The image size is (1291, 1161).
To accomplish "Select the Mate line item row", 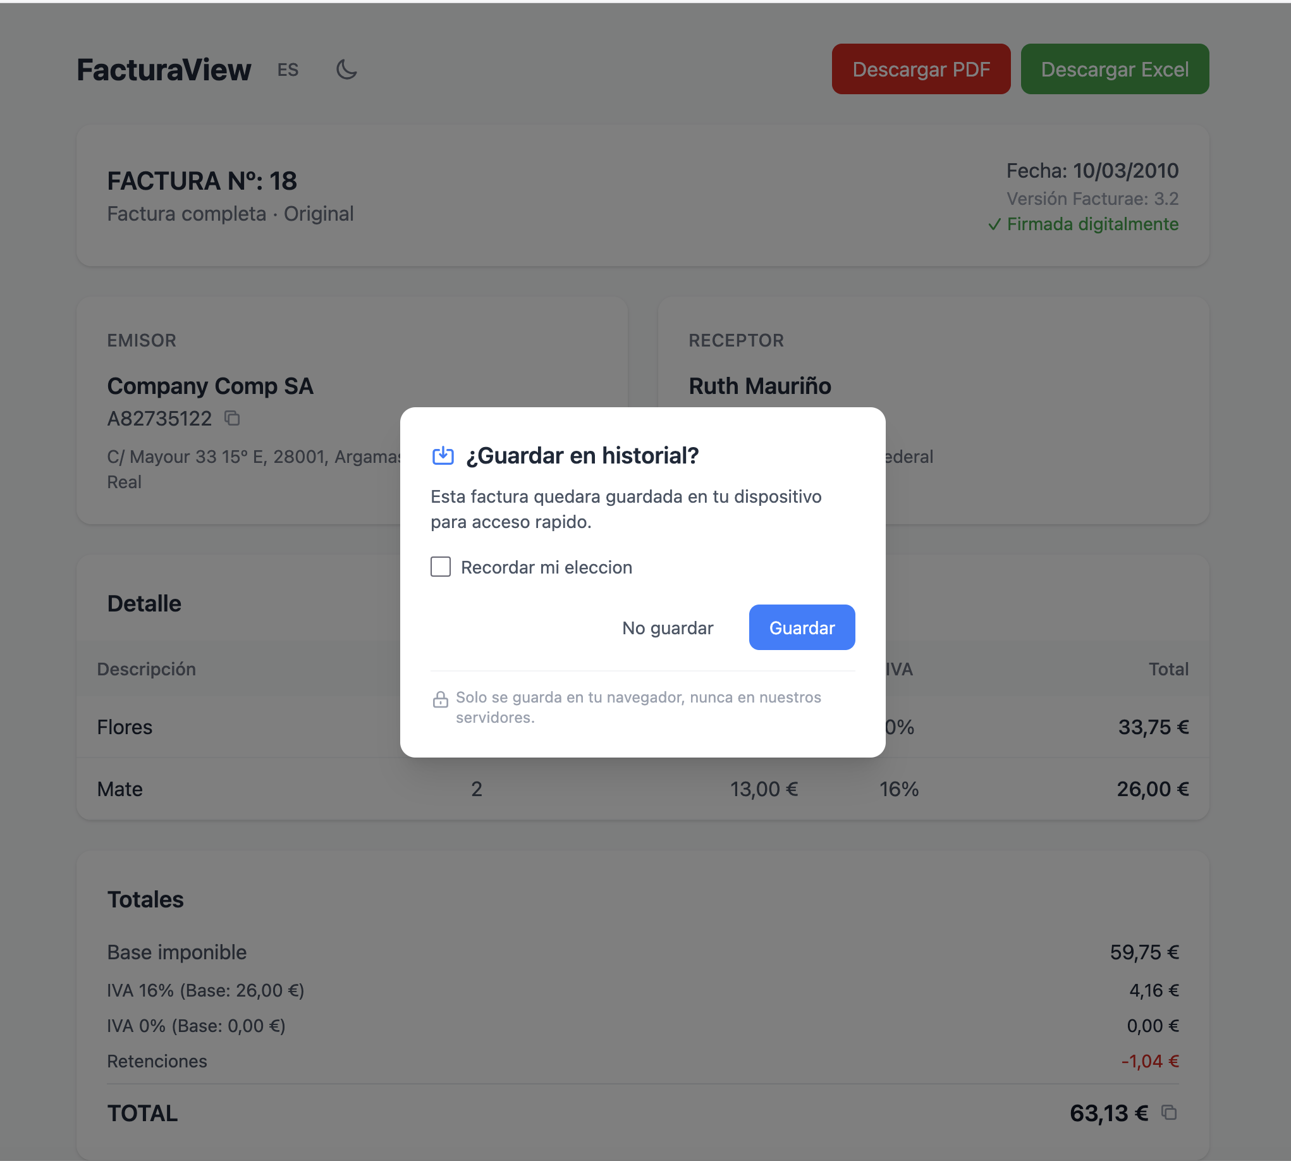I will [x=120, y=789].
